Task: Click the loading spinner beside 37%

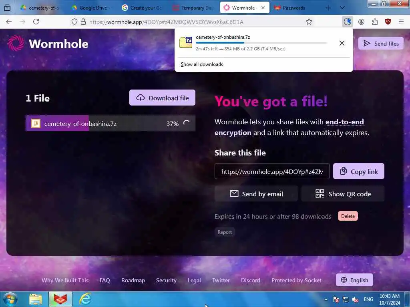Action: 187,123
